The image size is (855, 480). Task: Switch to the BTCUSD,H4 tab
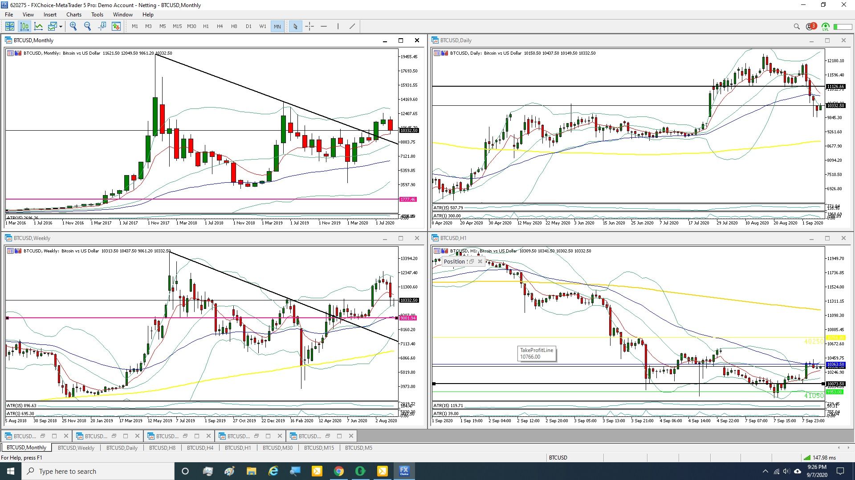[x=200, y=448]
